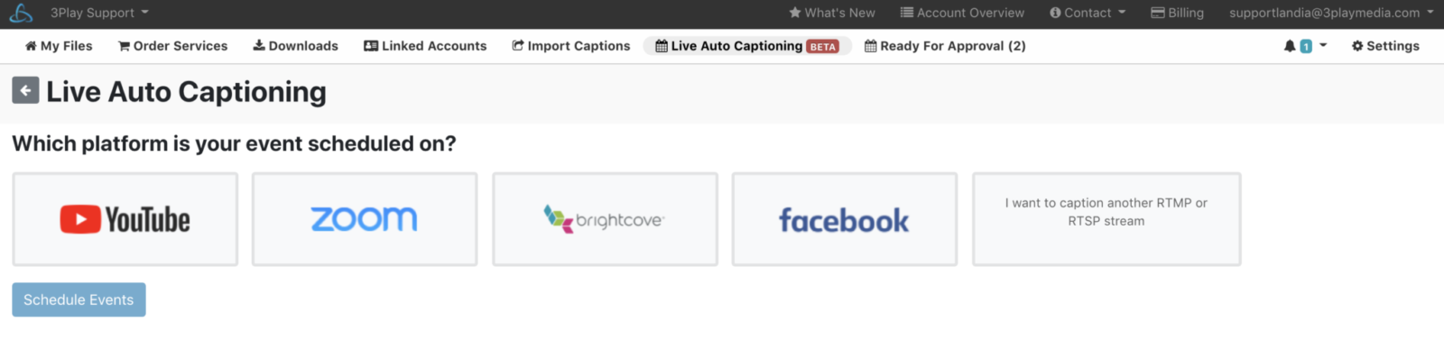Open the Downloads tab
Image resolution: width=1444 pixels, height=350 pixels.
coord(296,46)
